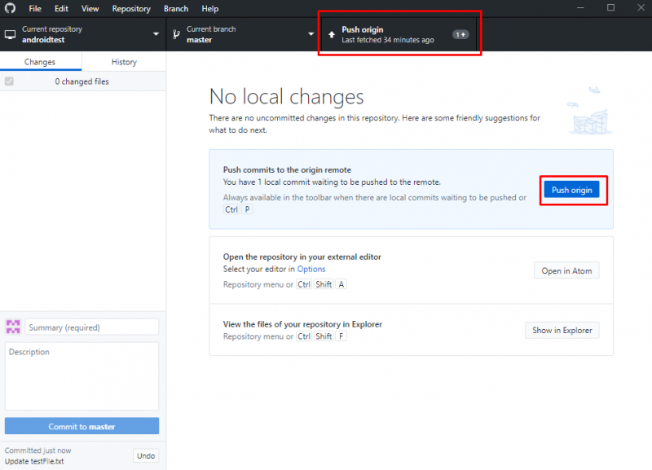Viewport: 652px width, 470px height.
Task: Click the master branch name in toolbar
Action: [x=199, y=40]
